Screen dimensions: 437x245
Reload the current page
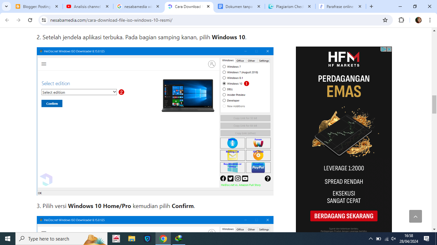point(30,20)
